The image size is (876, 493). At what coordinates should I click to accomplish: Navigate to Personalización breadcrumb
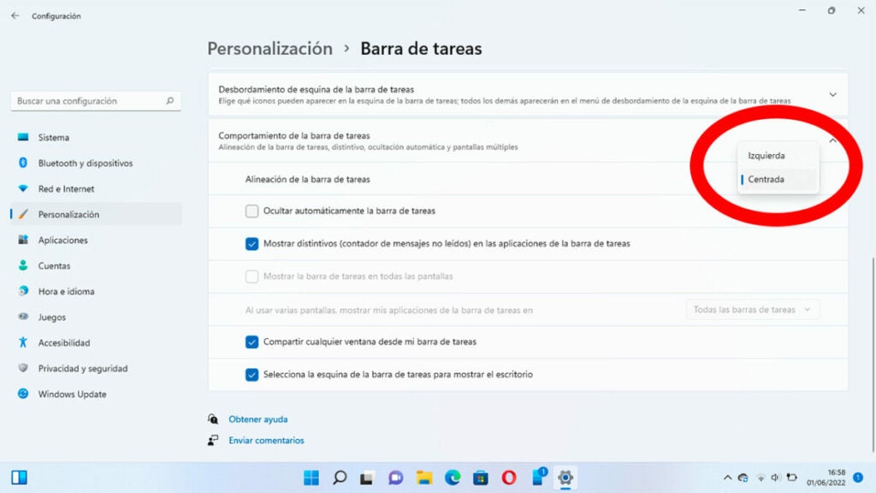pyautogui.click(x=269, y=49)
